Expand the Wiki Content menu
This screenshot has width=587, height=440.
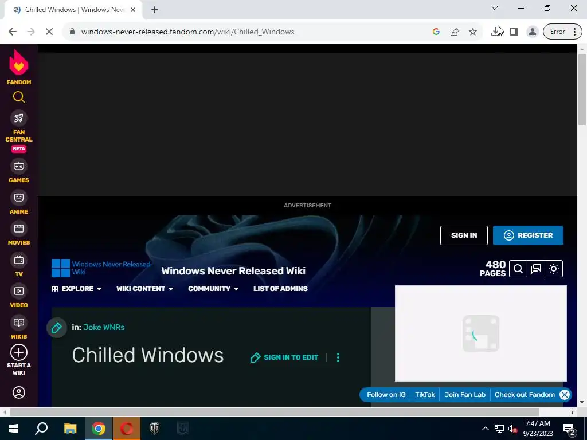coord(144,289)
